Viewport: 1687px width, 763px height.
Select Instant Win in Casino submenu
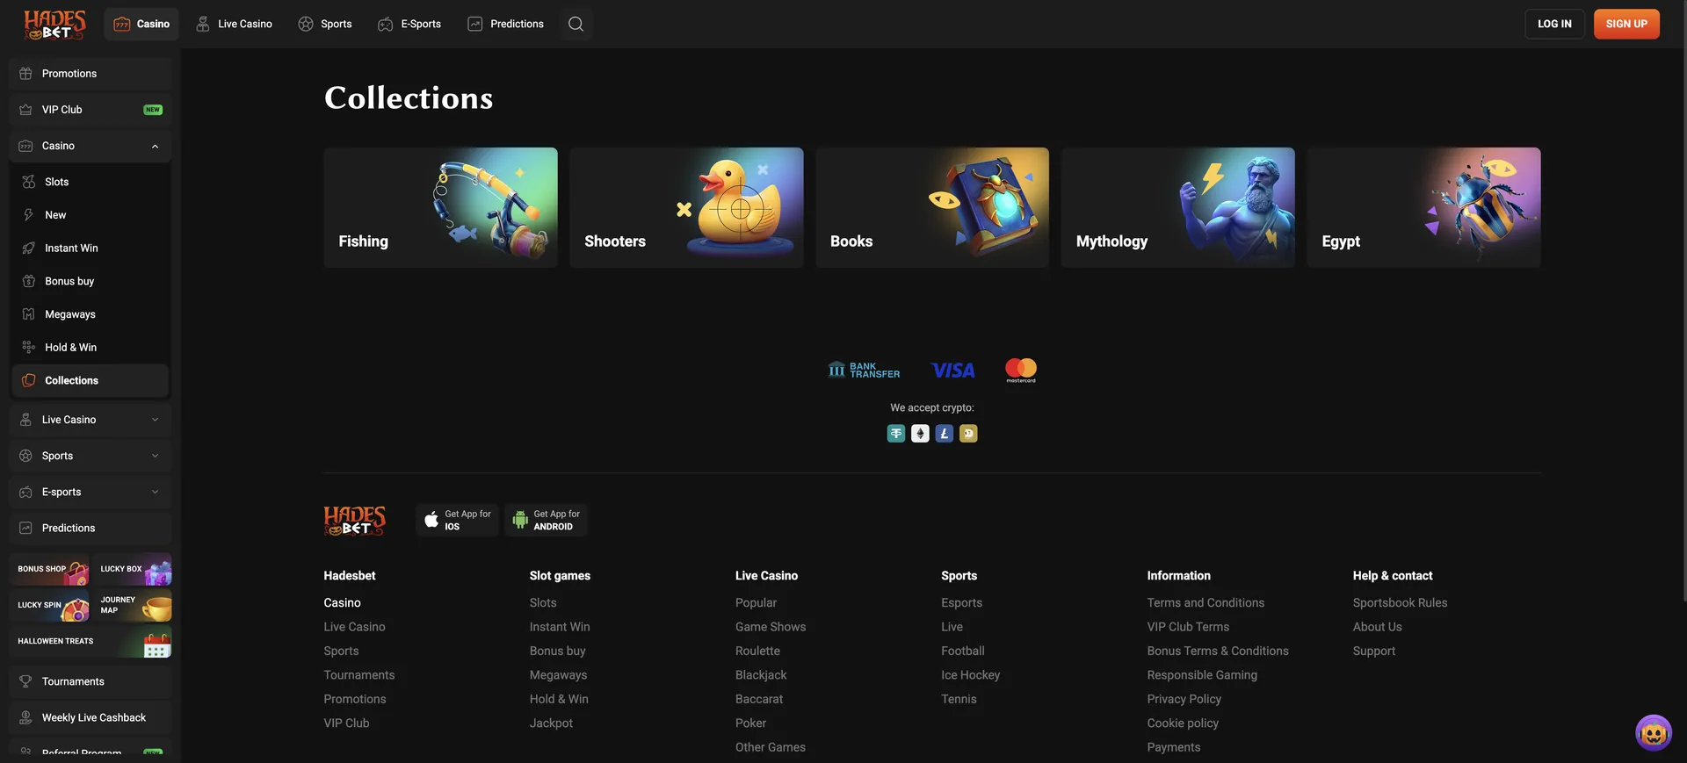coord(90,248)
